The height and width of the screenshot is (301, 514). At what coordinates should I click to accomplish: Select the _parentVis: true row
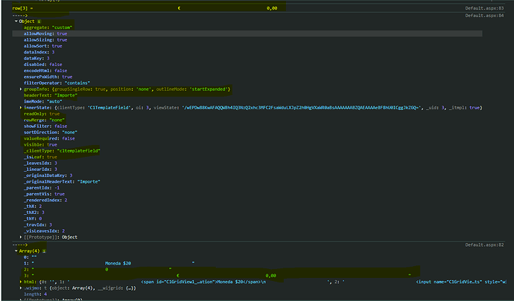click(44, 194)
